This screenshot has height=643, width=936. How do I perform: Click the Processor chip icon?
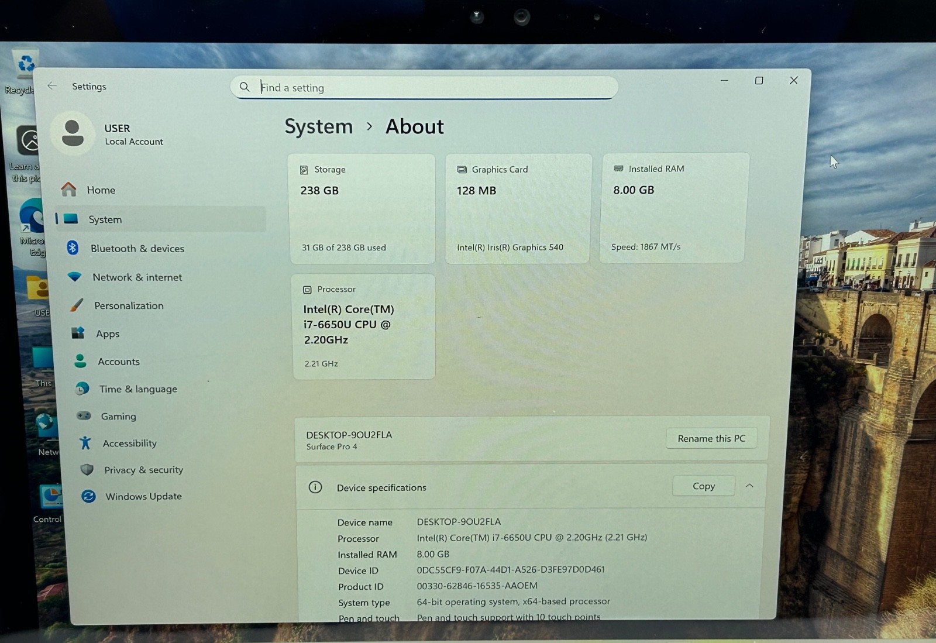[x=307, y=290]
